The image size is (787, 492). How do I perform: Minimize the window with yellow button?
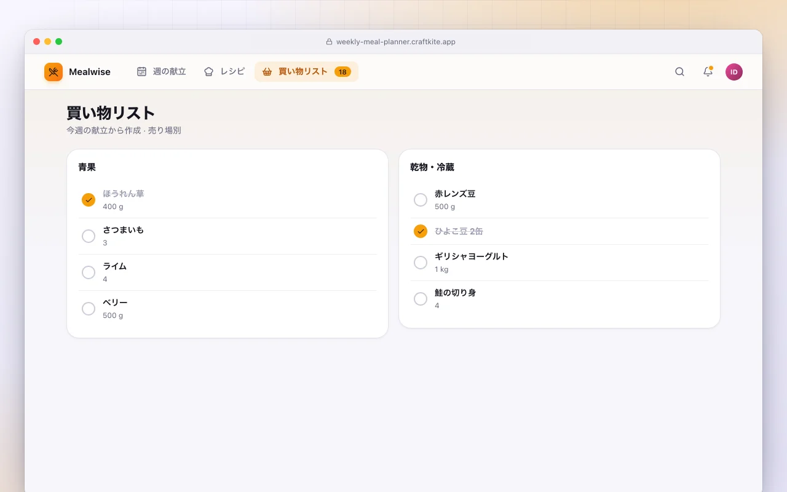click(x=48, y=42)
